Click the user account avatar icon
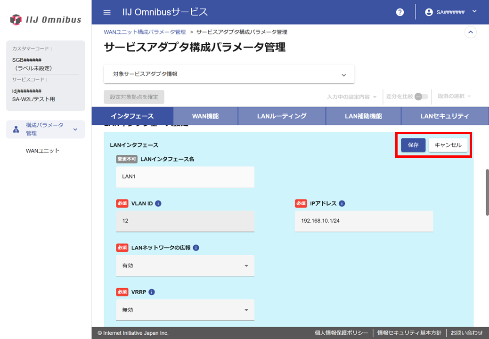The height and width of the screenshot is (339, 489). [x=429, y=12]
